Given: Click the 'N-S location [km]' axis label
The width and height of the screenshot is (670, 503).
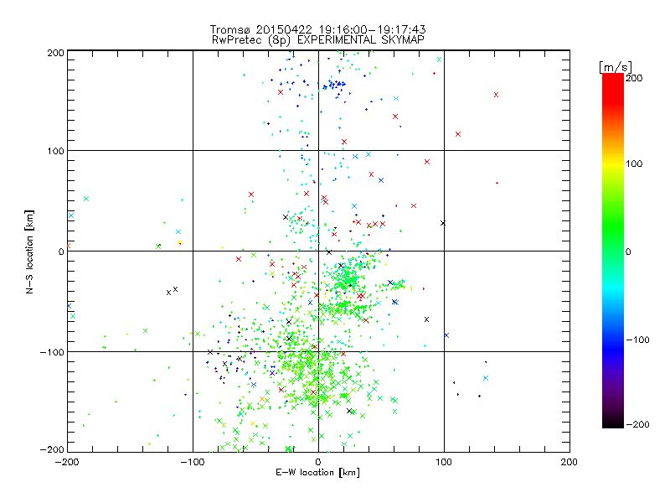Looking at the screenshot, I should click(x=29, y=251).
